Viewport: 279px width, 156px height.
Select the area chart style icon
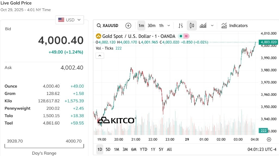(203, 26)
